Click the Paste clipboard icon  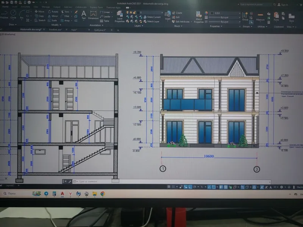coord(276,17)
